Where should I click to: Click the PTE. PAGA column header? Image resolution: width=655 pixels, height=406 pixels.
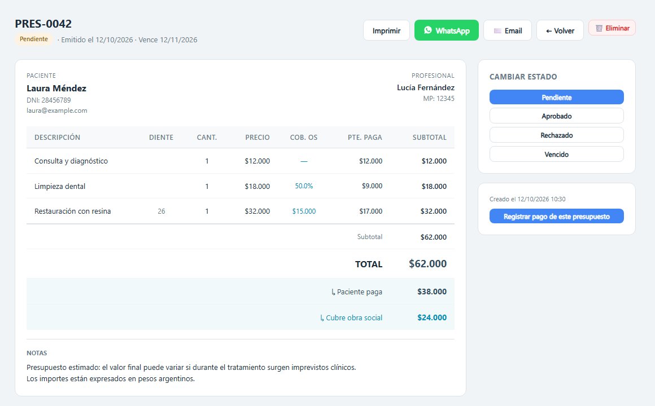coord(365,137)
